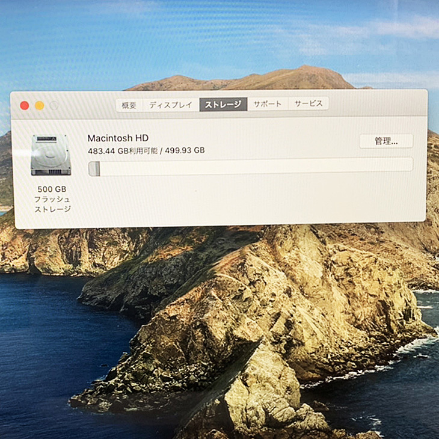Click the フラッシュストレージ label
439x439 pixels.
52,204
